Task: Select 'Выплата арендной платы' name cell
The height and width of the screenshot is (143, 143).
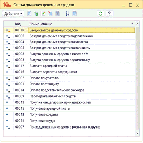Action: click(x=81, y=66)
